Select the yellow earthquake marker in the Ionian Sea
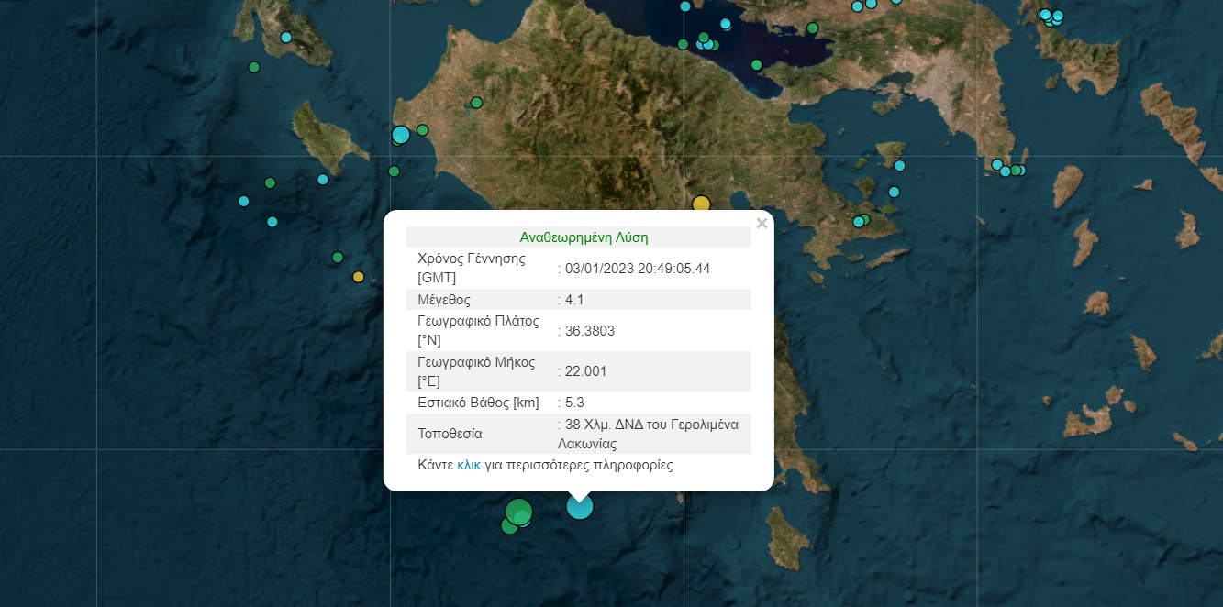 click(x=359, y=275)
